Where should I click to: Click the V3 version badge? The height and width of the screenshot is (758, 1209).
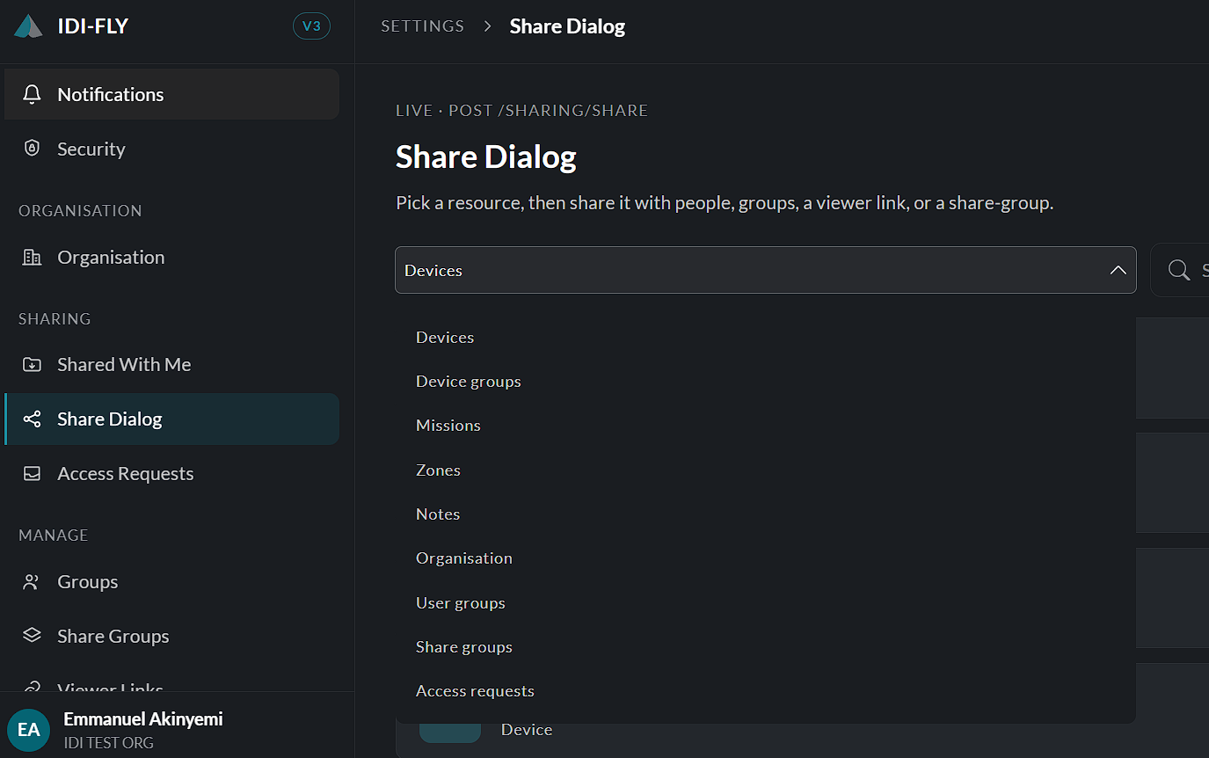pyautogui.click(x=311, y=26)
